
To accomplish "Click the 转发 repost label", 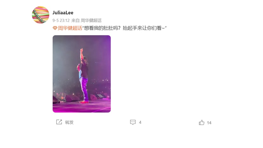I will [69, 122].
